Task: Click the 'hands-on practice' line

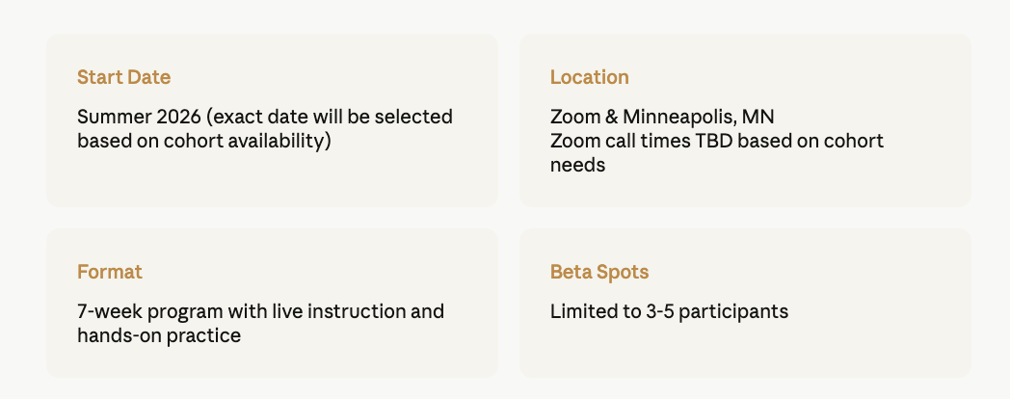Action: (159, 335)
